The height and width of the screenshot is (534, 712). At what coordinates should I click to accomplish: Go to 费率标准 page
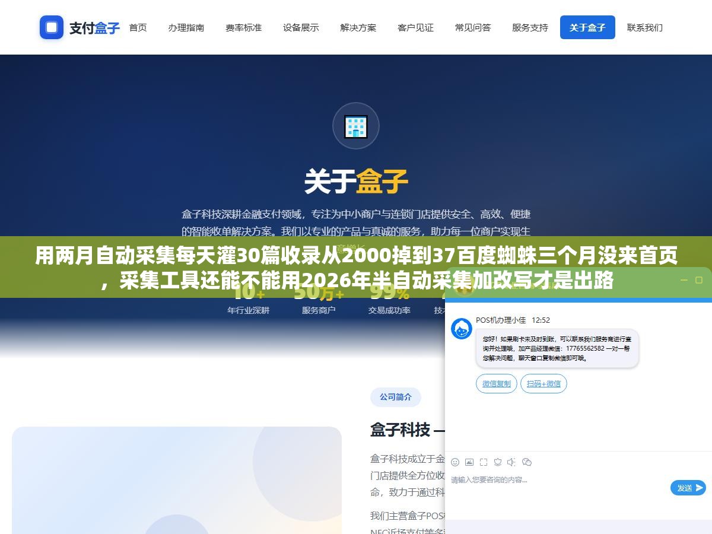[x=243, y=27]
